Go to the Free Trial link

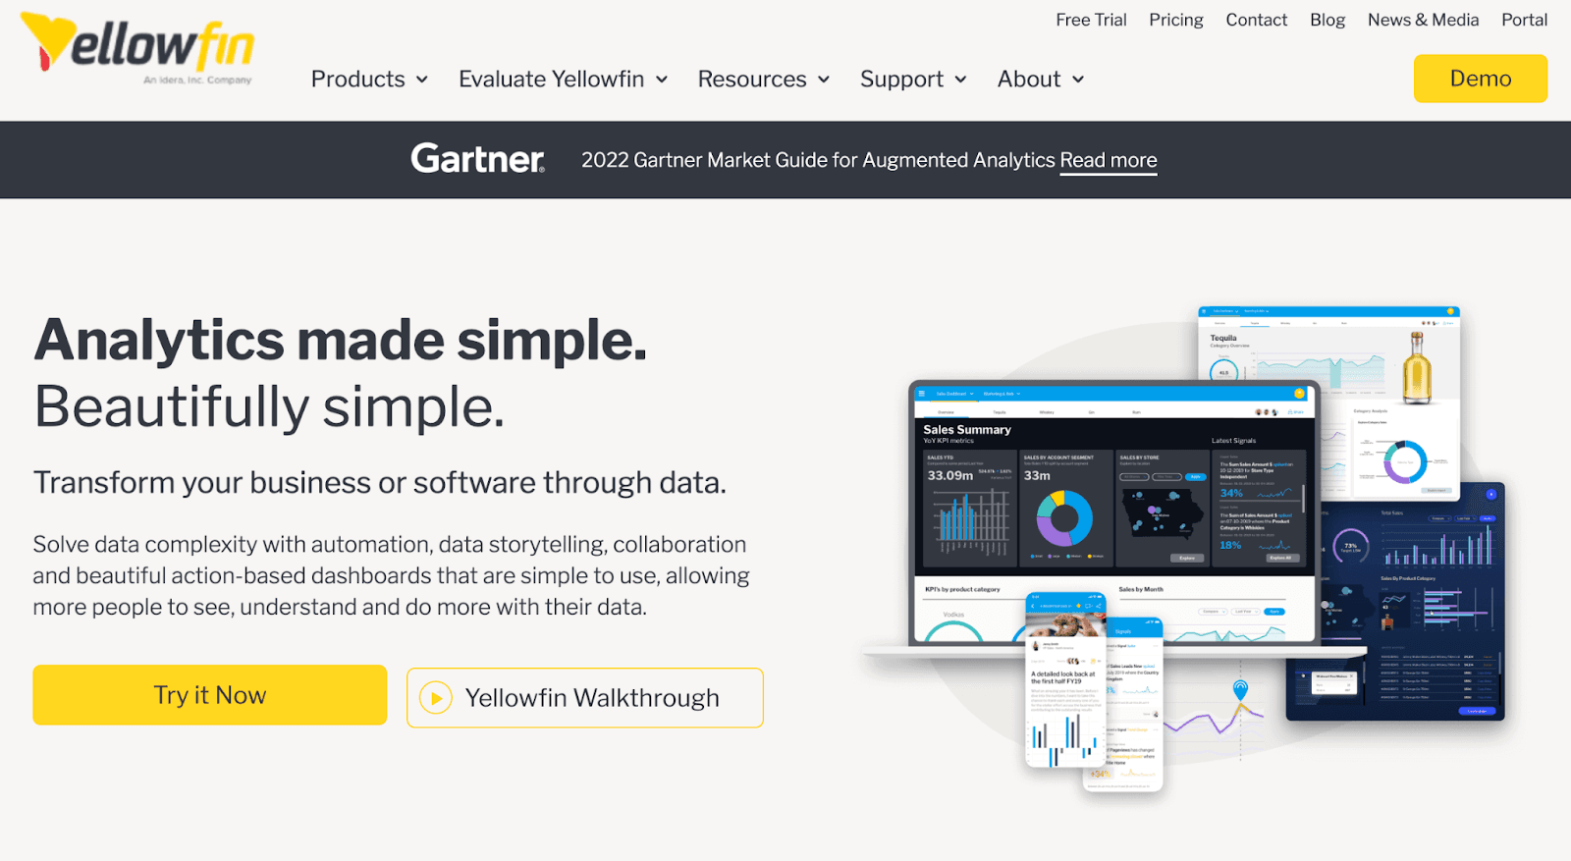[x=1091, y=20]
